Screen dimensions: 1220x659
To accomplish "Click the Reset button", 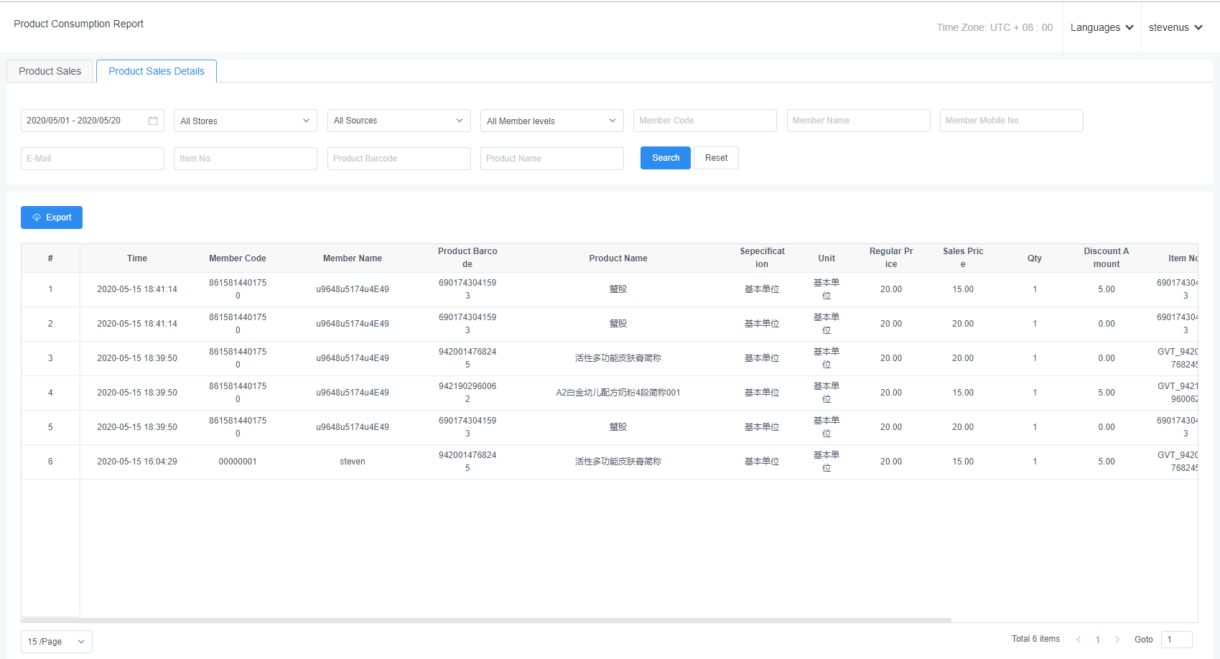I will coord(716,158).
